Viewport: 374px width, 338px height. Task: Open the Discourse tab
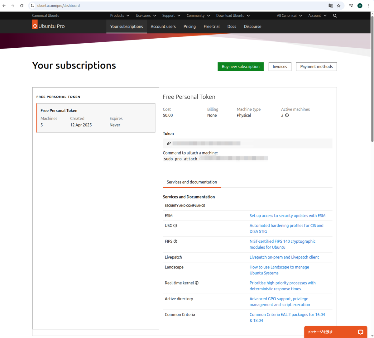252,26
